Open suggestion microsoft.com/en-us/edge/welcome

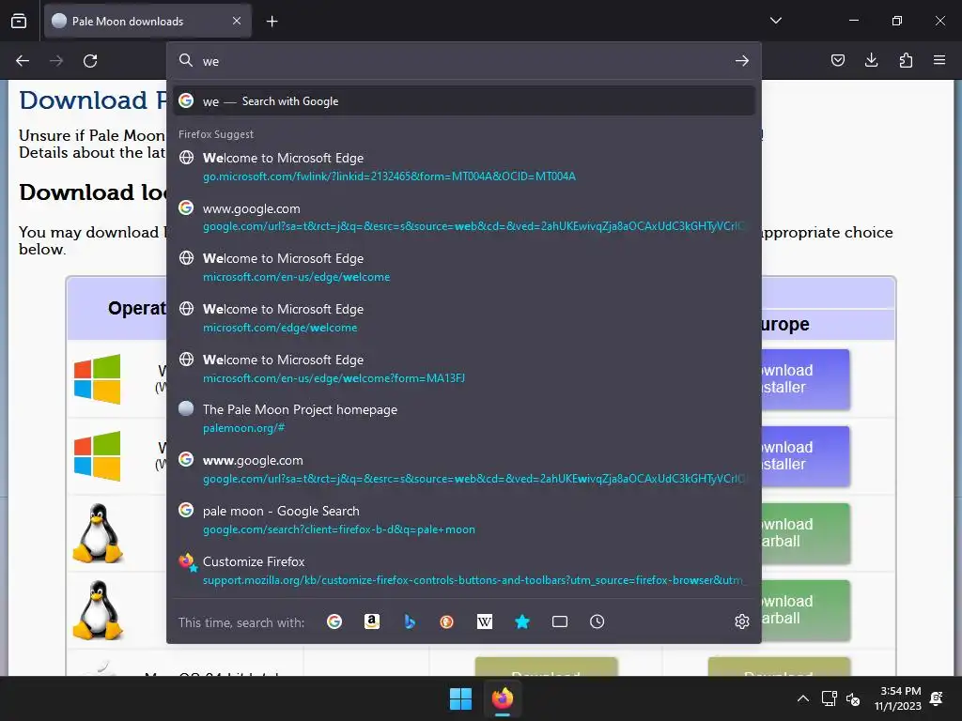[464, 268]
